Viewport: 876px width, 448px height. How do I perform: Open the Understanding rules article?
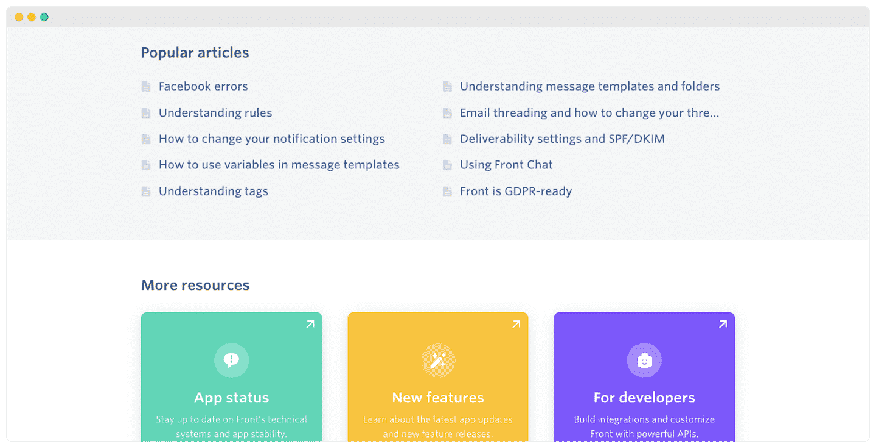(x=215, y=113)
